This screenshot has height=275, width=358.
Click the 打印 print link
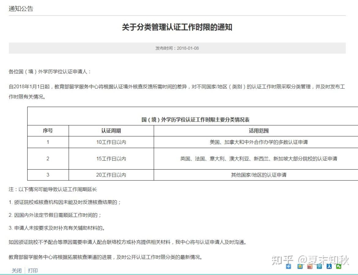[33, 271]
